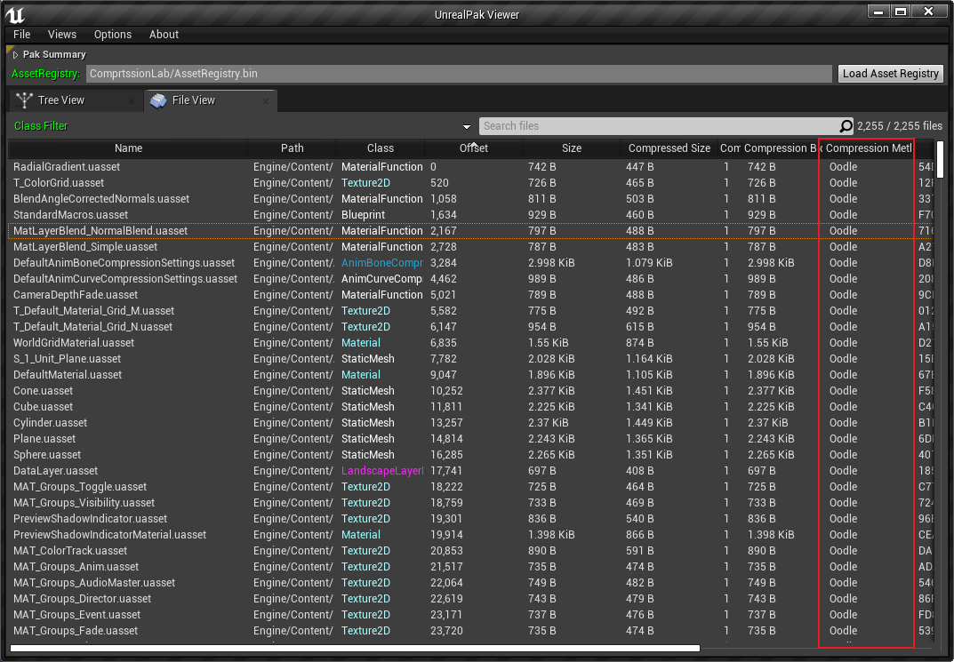This screenshot has height=662, width=954.
Task: Select the CameraDepthFade.uasset row
Action: (x=471, y=295)
